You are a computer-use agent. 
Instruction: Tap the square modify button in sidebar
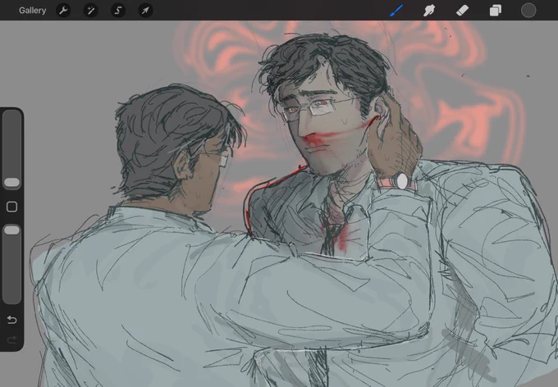(11, 207)
